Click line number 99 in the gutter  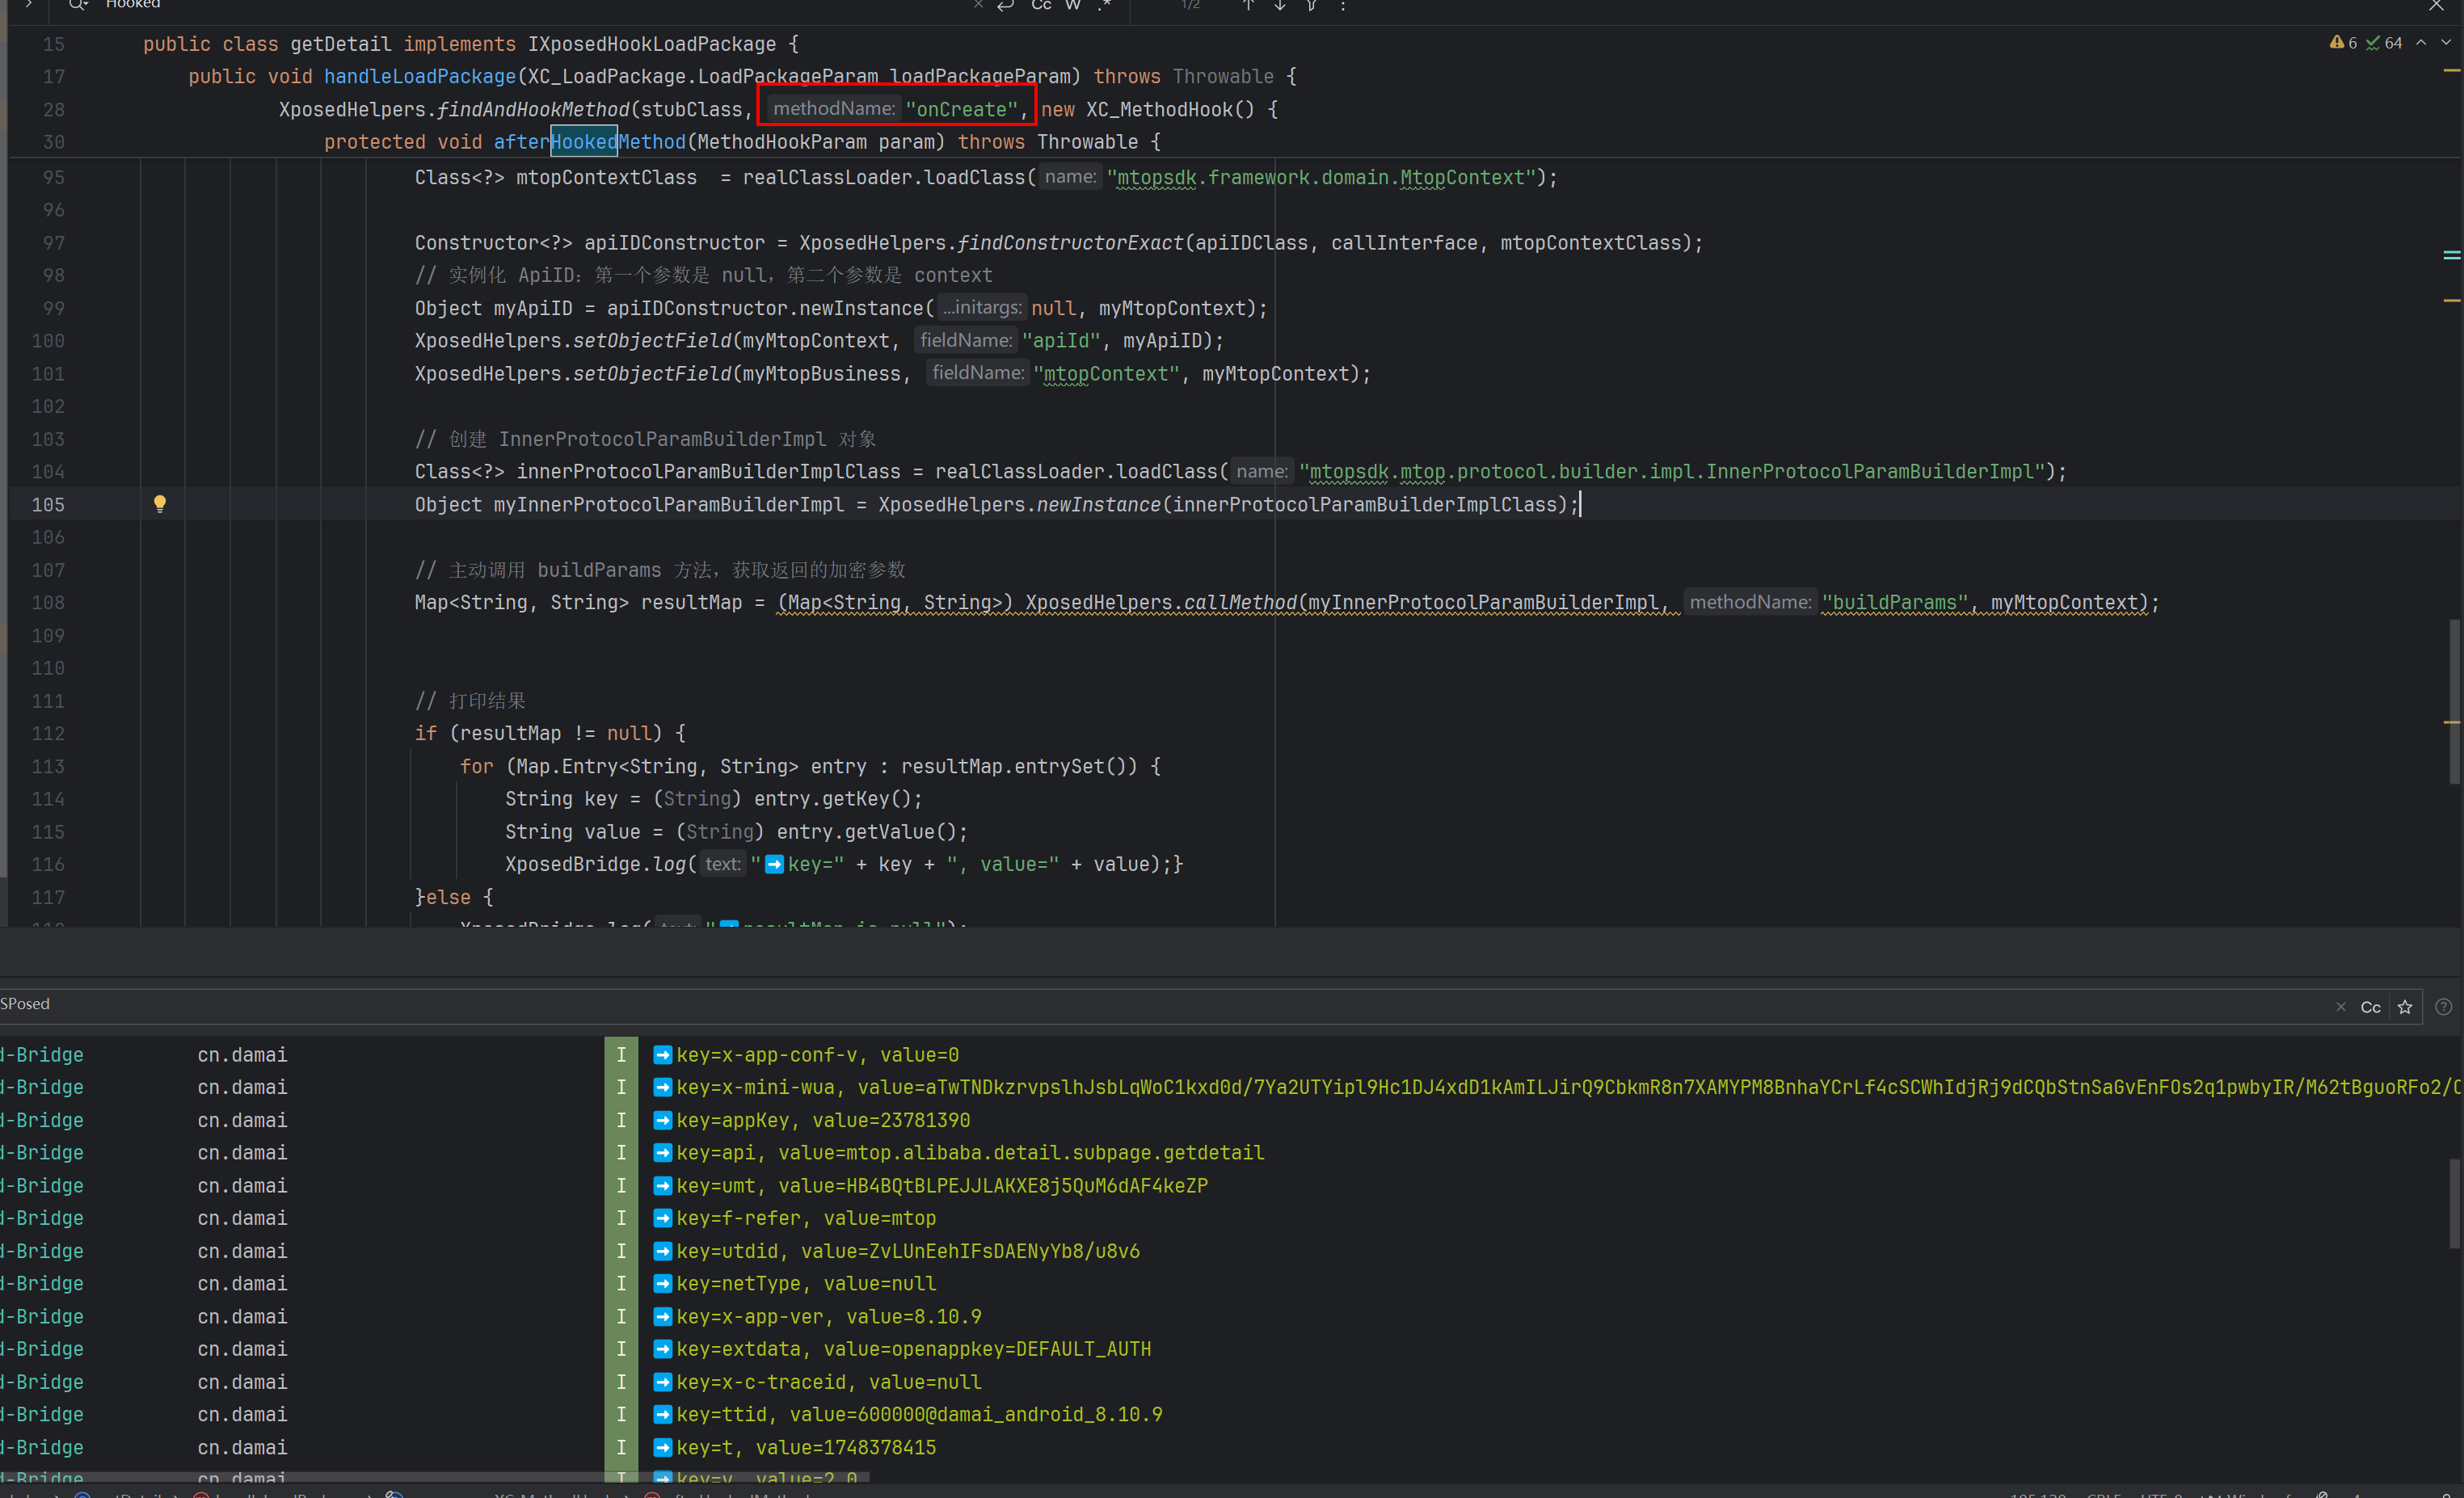pyautogui.click(x=53, y=308)
